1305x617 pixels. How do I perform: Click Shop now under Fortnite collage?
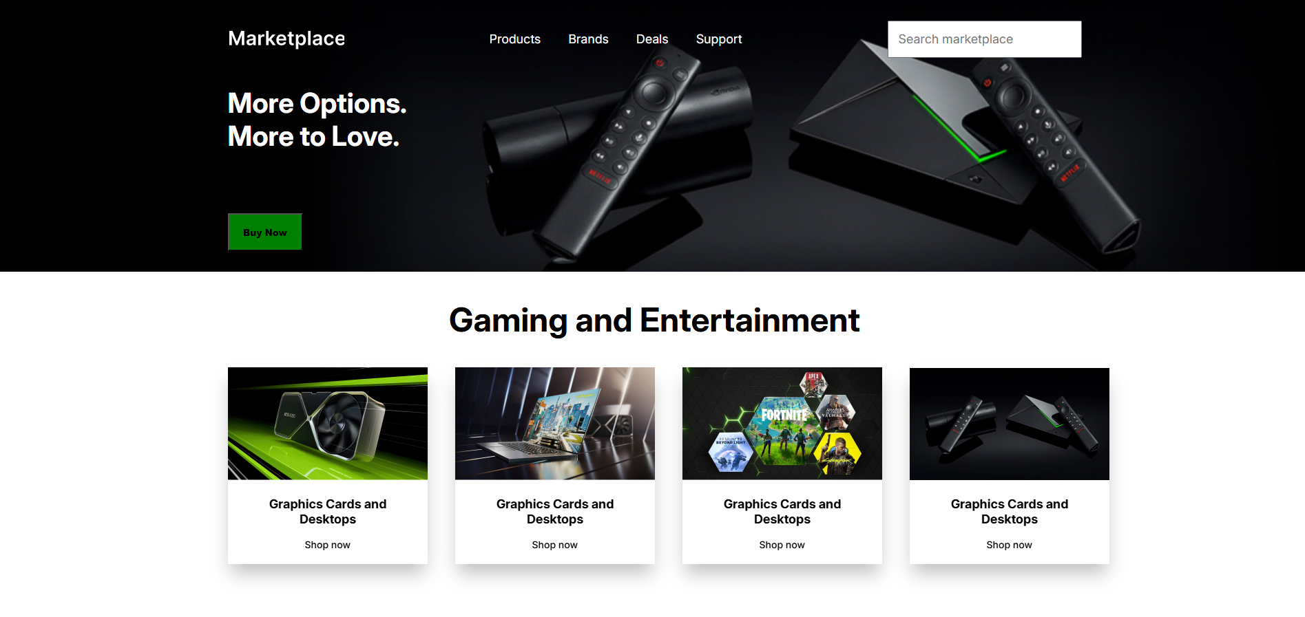(782, 545)
